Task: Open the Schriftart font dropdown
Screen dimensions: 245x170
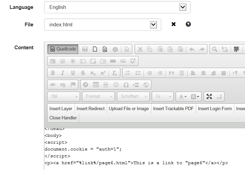Action: (x=133, y=96)
